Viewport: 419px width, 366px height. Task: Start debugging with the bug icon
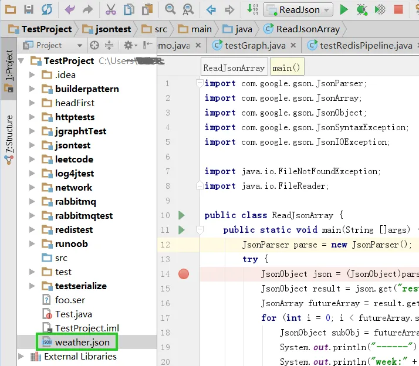click(x=362, y=9)
